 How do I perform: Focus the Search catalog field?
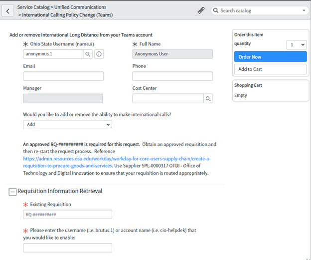coord(260,10)
